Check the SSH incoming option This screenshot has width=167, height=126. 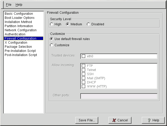84,74
